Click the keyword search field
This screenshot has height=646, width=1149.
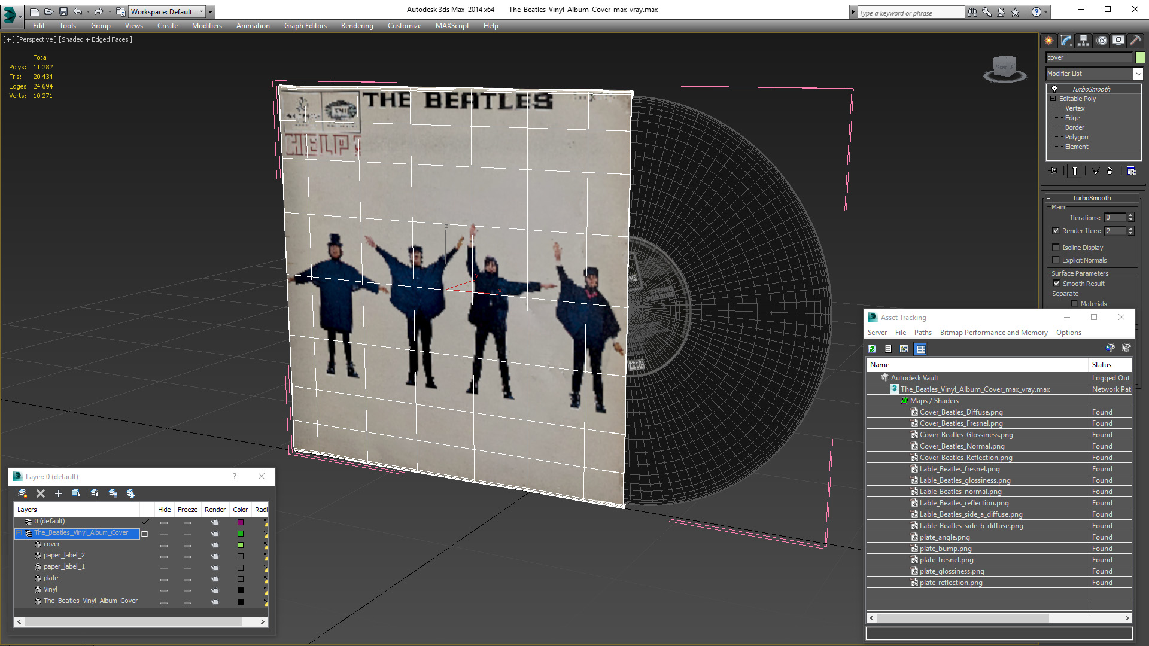[910, 13]
